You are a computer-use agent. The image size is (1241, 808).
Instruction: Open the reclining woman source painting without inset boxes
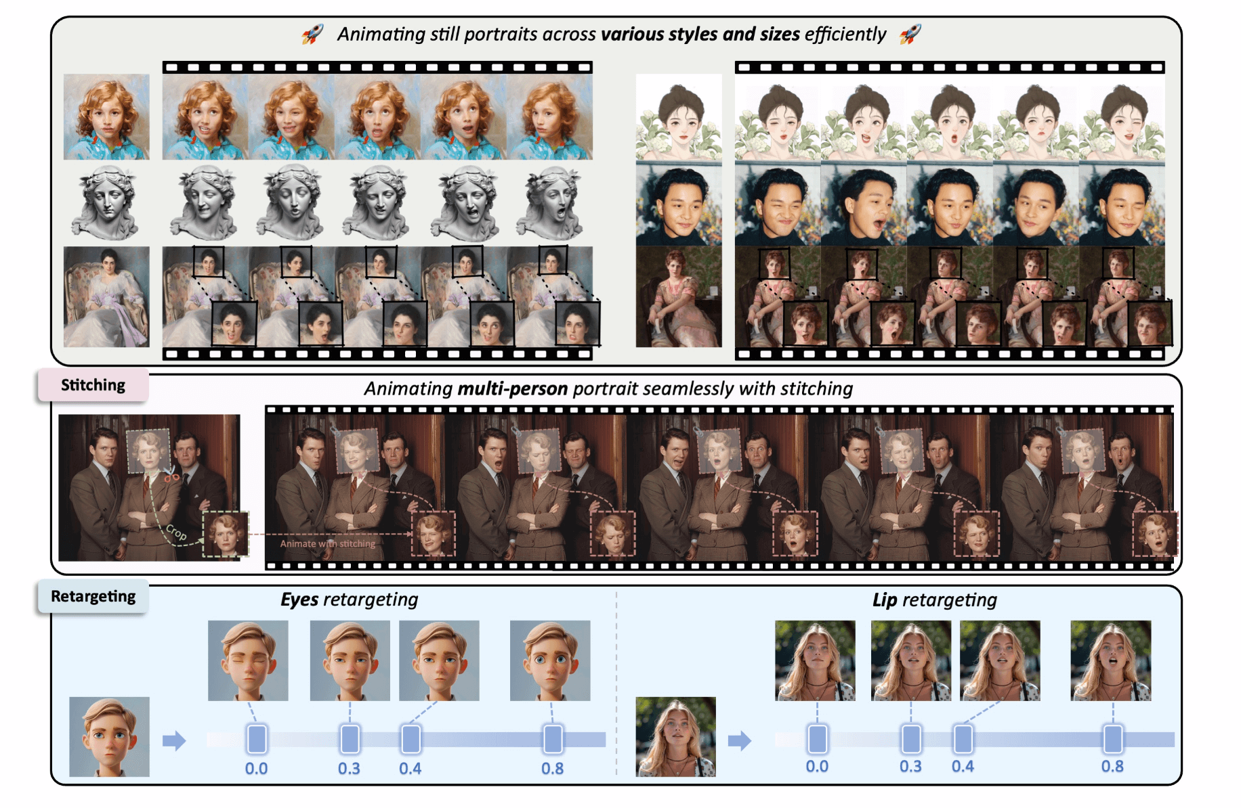[106, 296]
